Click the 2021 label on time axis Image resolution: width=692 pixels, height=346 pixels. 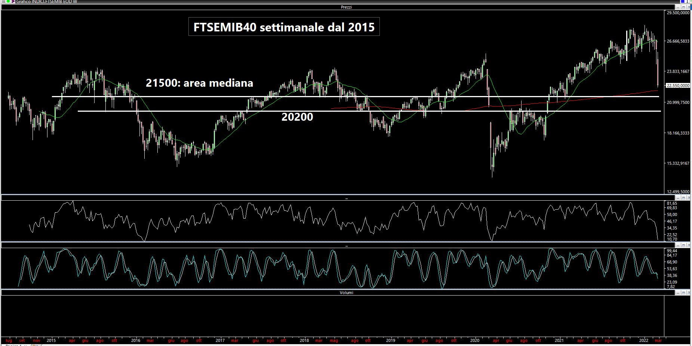point(559,340)
